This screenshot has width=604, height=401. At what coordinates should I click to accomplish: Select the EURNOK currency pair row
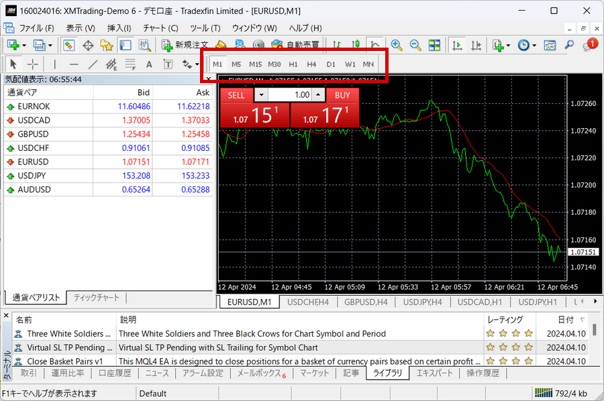pos(108,106)
